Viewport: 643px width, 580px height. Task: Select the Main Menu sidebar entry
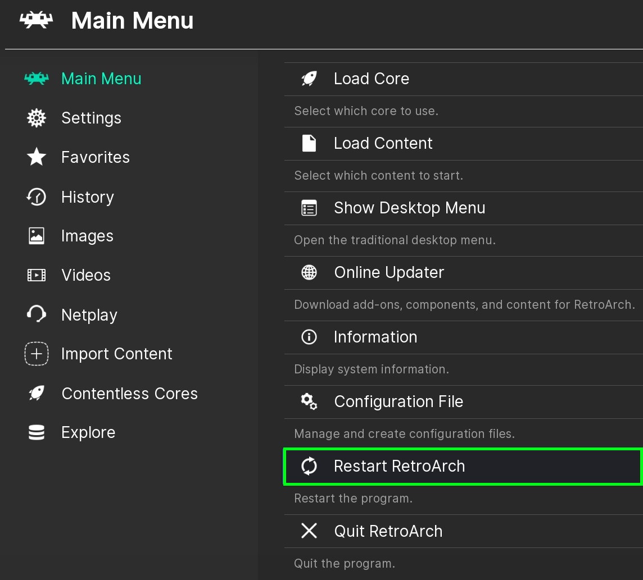[x=101, y=79]
